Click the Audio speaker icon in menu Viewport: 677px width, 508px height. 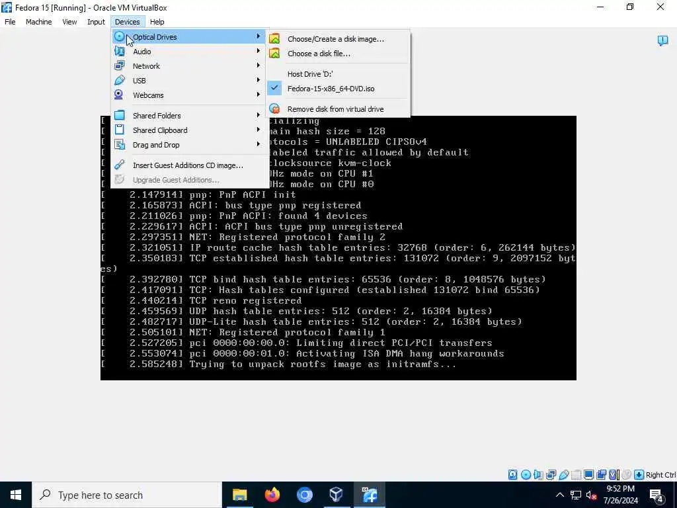click(120, 52)
